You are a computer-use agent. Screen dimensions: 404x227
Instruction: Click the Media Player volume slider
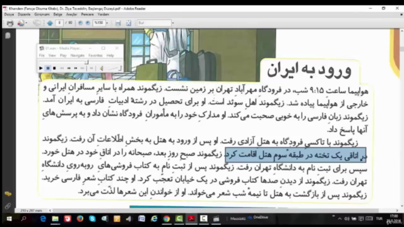pos(114,68)
